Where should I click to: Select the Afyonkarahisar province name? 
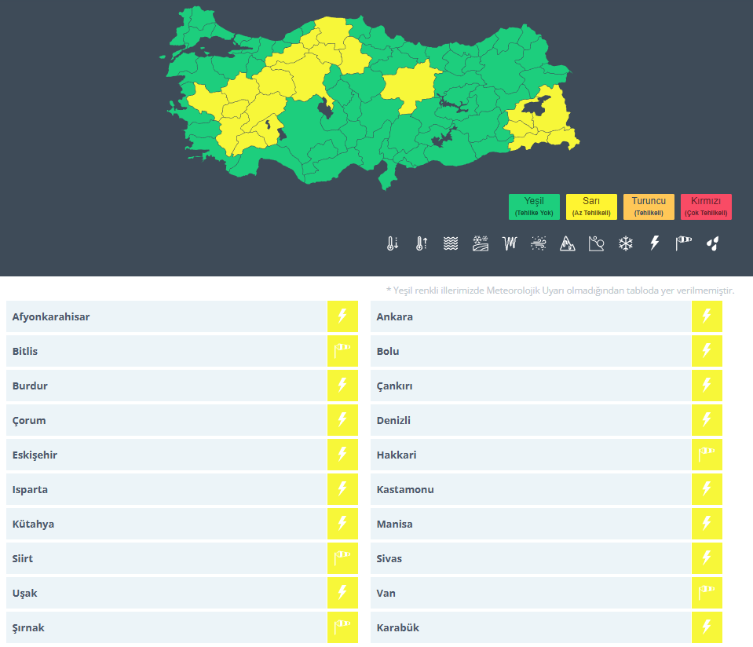coord(51,317)
